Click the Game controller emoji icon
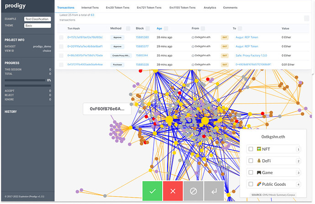 [x=259, y=172]
